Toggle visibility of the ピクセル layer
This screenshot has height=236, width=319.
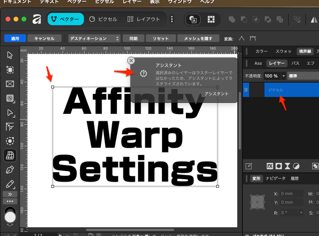tap(246, 90)
